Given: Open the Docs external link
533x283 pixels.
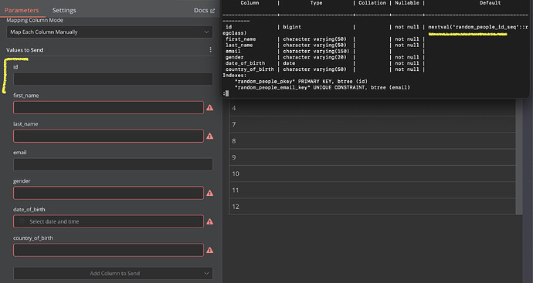Looking at the screenshot, I should click(204, 10).
